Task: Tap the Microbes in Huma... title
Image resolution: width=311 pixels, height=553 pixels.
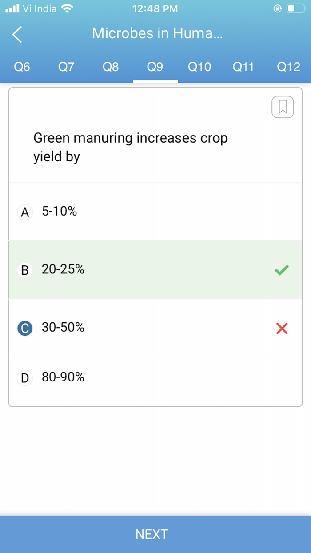Action: coord(157,33)
